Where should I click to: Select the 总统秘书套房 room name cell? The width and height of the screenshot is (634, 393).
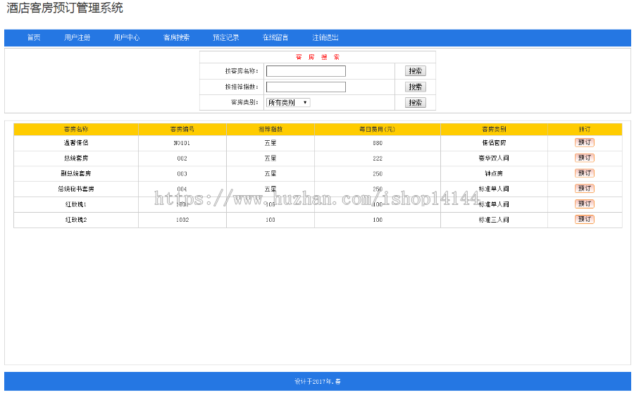[76, 189]
